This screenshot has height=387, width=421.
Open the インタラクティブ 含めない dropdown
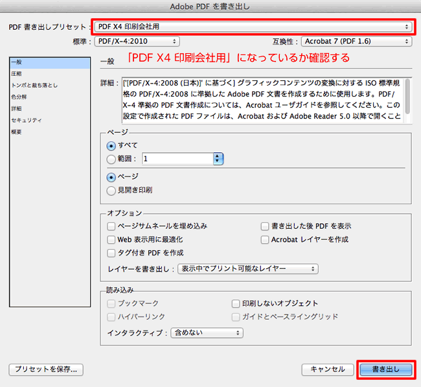pos(207,333)
